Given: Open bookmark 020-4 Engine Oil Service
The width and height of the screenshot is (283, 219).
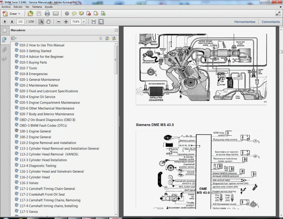Looking at the screenshot, I should pos(37,97).
